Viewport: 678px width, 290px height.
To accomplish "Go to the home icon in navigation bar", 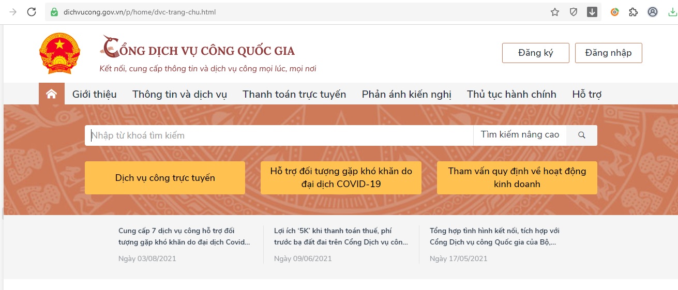I will (51, 94).
